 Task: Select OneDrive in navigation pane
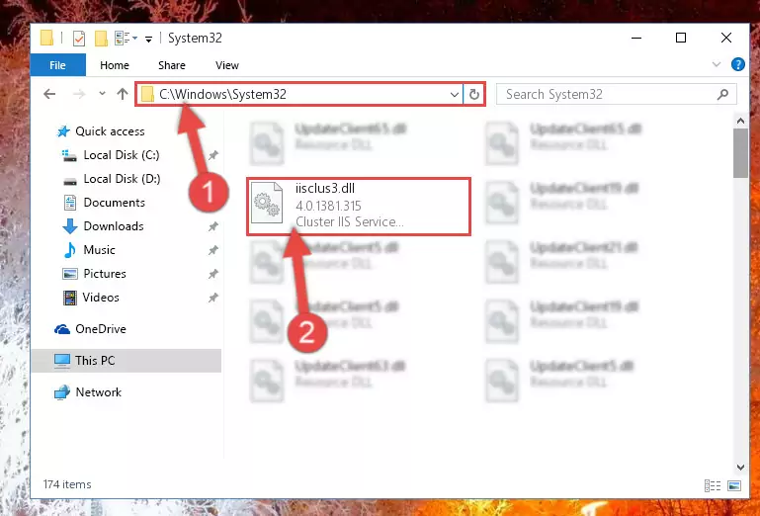pos(101,329)
